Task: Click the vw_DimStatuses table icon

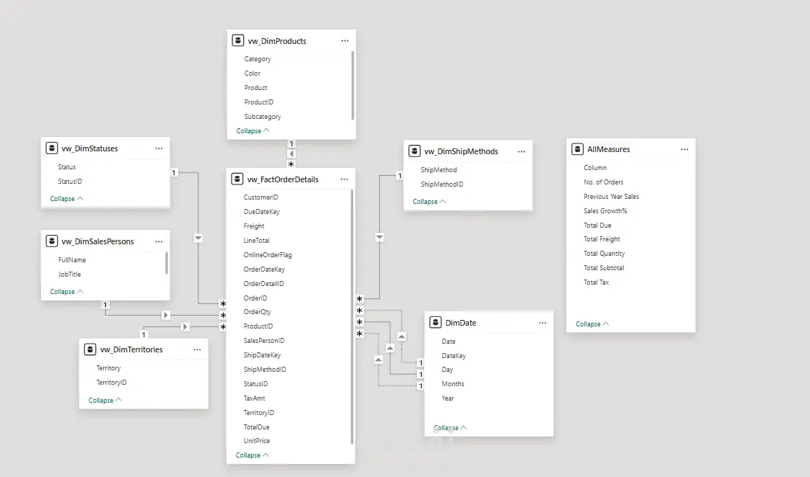Action: (x=52, y=148)
